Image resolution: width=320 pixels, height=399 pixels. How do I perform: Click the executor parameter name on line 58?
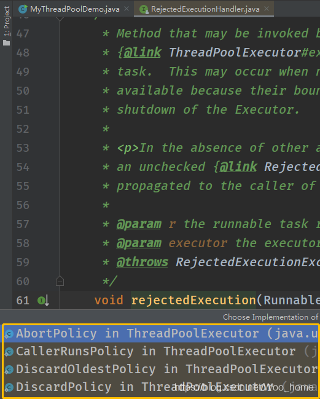(x=198, y=243)
